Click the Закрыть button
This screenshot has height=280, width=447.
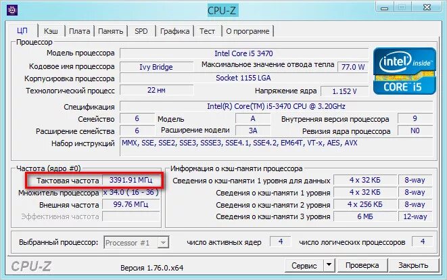pos(413,265)
